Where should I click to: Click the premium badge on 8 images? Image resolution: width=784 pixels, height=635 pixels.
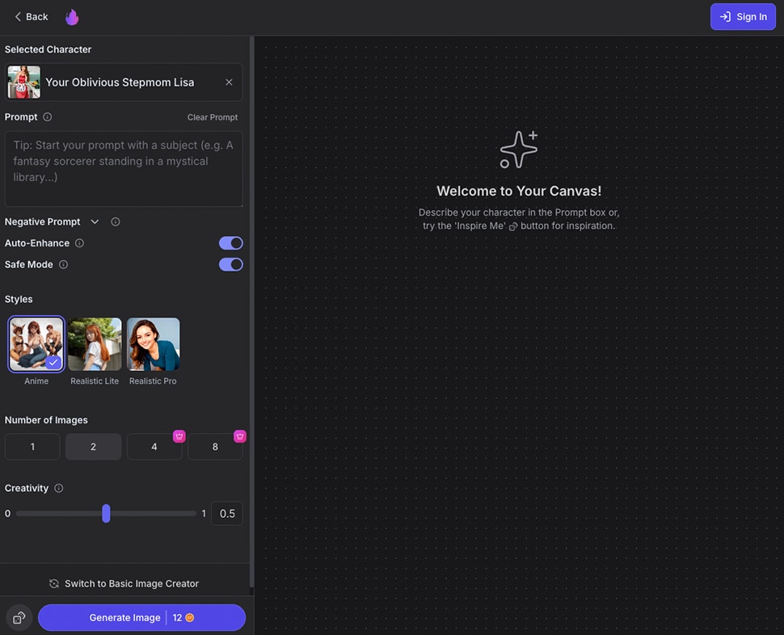pos(240,436)
